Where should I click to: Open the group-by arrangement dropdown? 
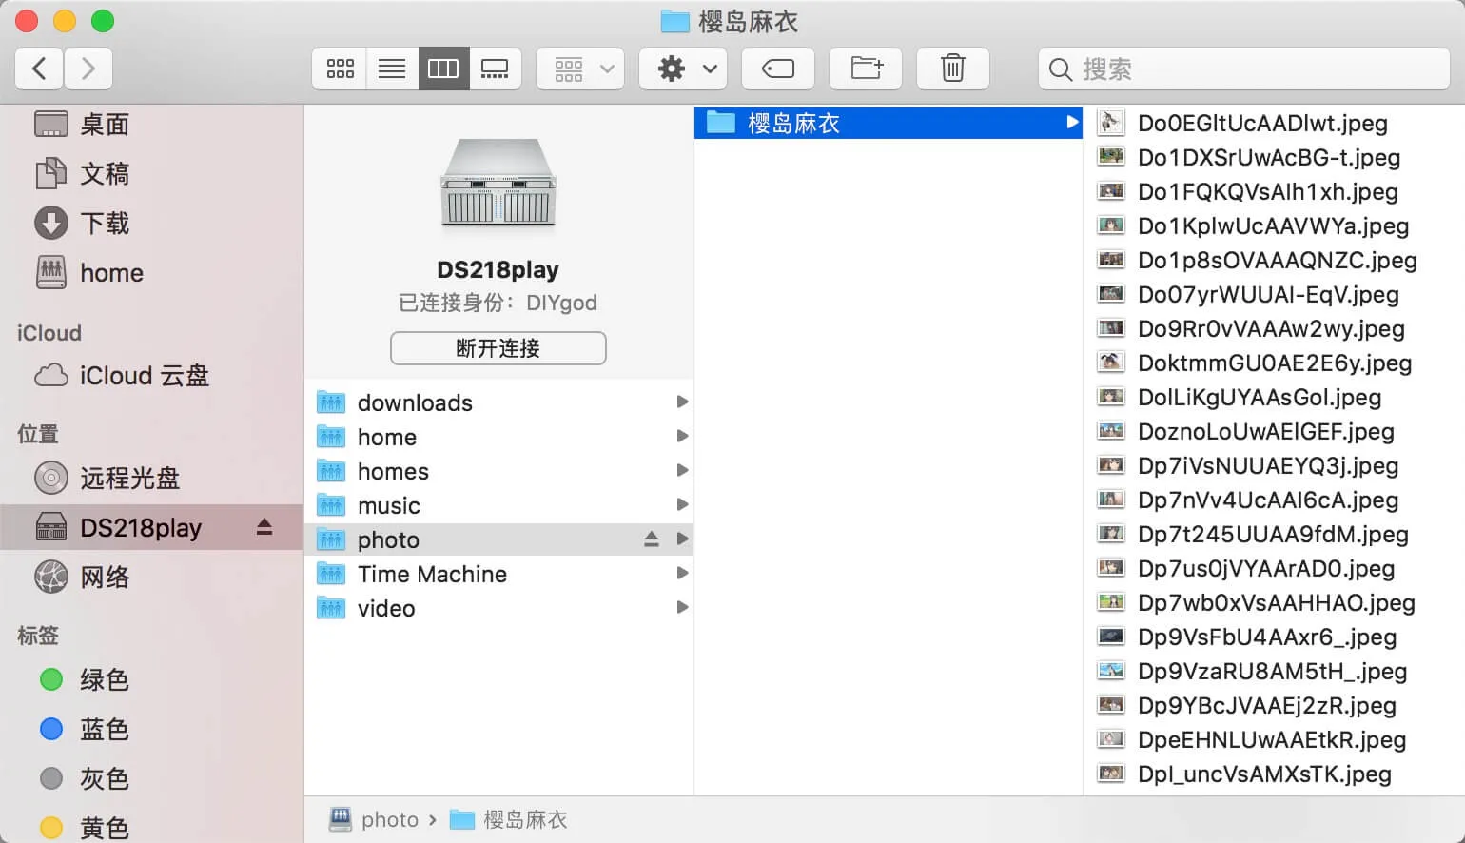(580, 69)
